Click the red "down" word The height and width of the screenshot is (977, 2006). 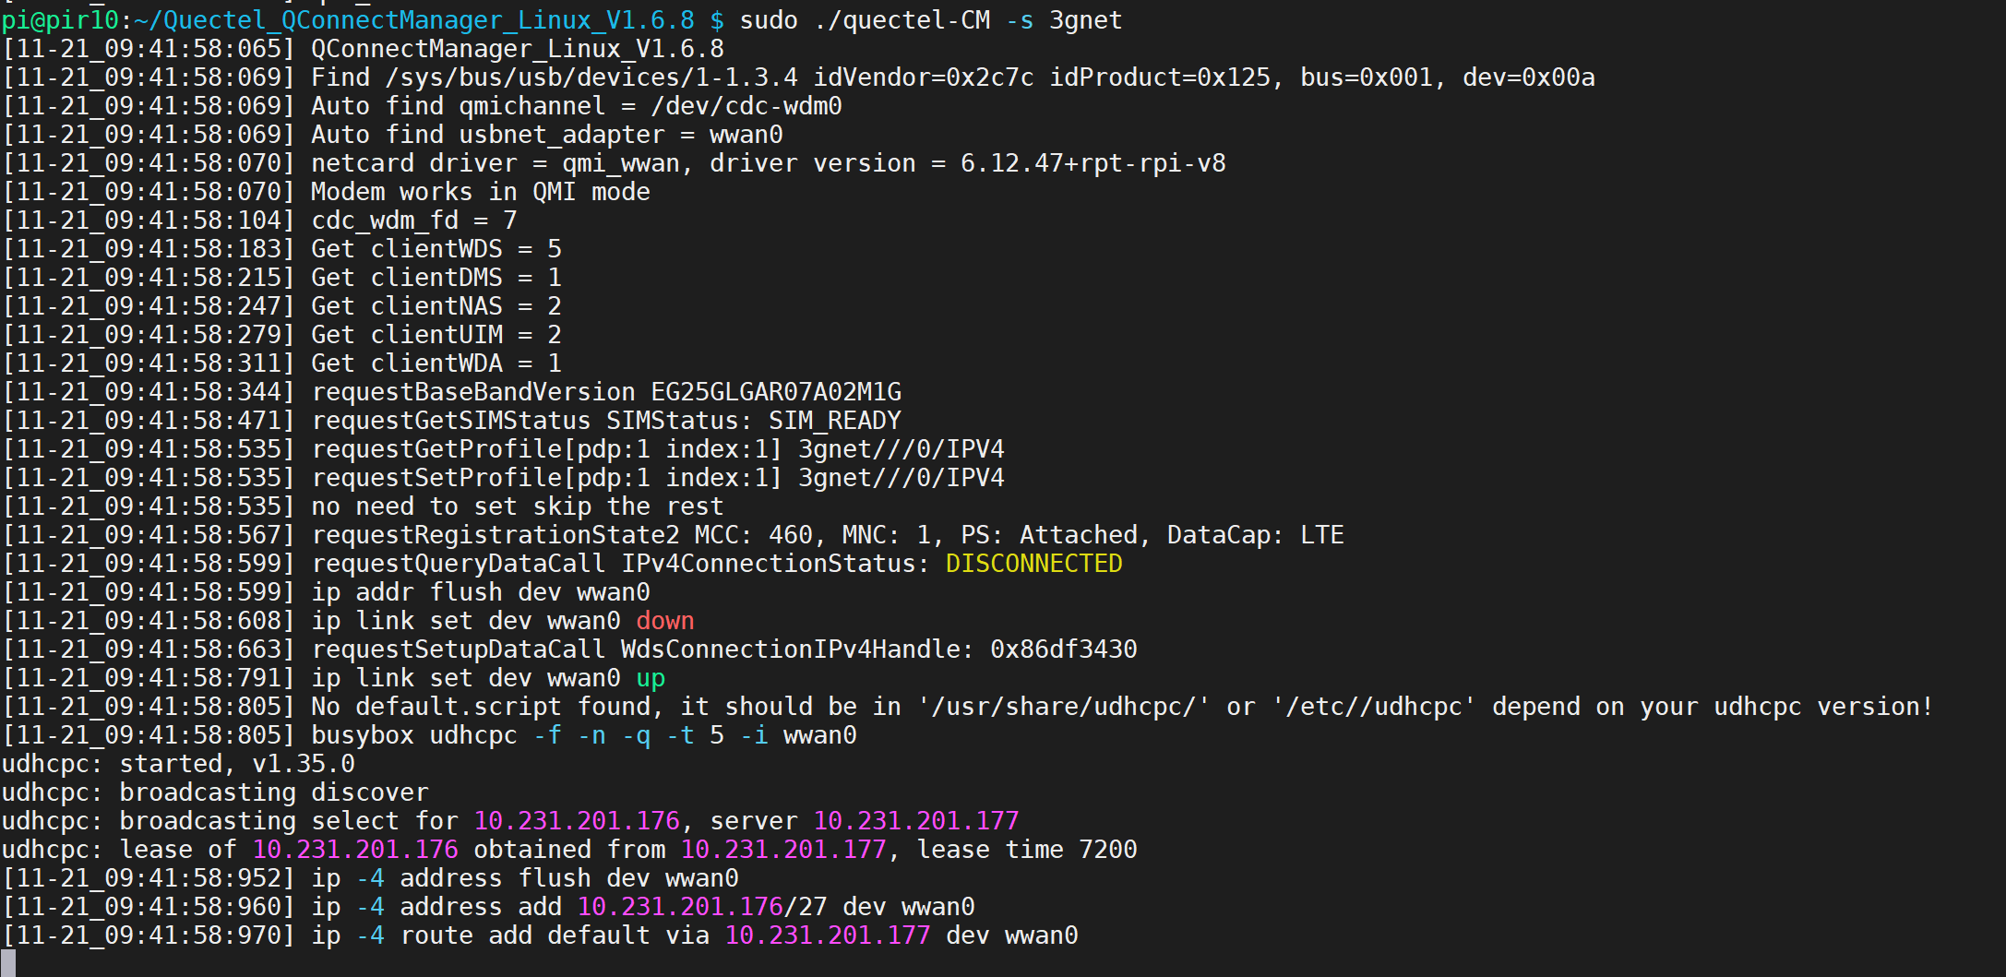pos(664,621)
